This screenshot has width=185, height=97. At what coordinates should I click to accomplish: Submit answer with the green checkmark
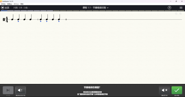[177, 90]
